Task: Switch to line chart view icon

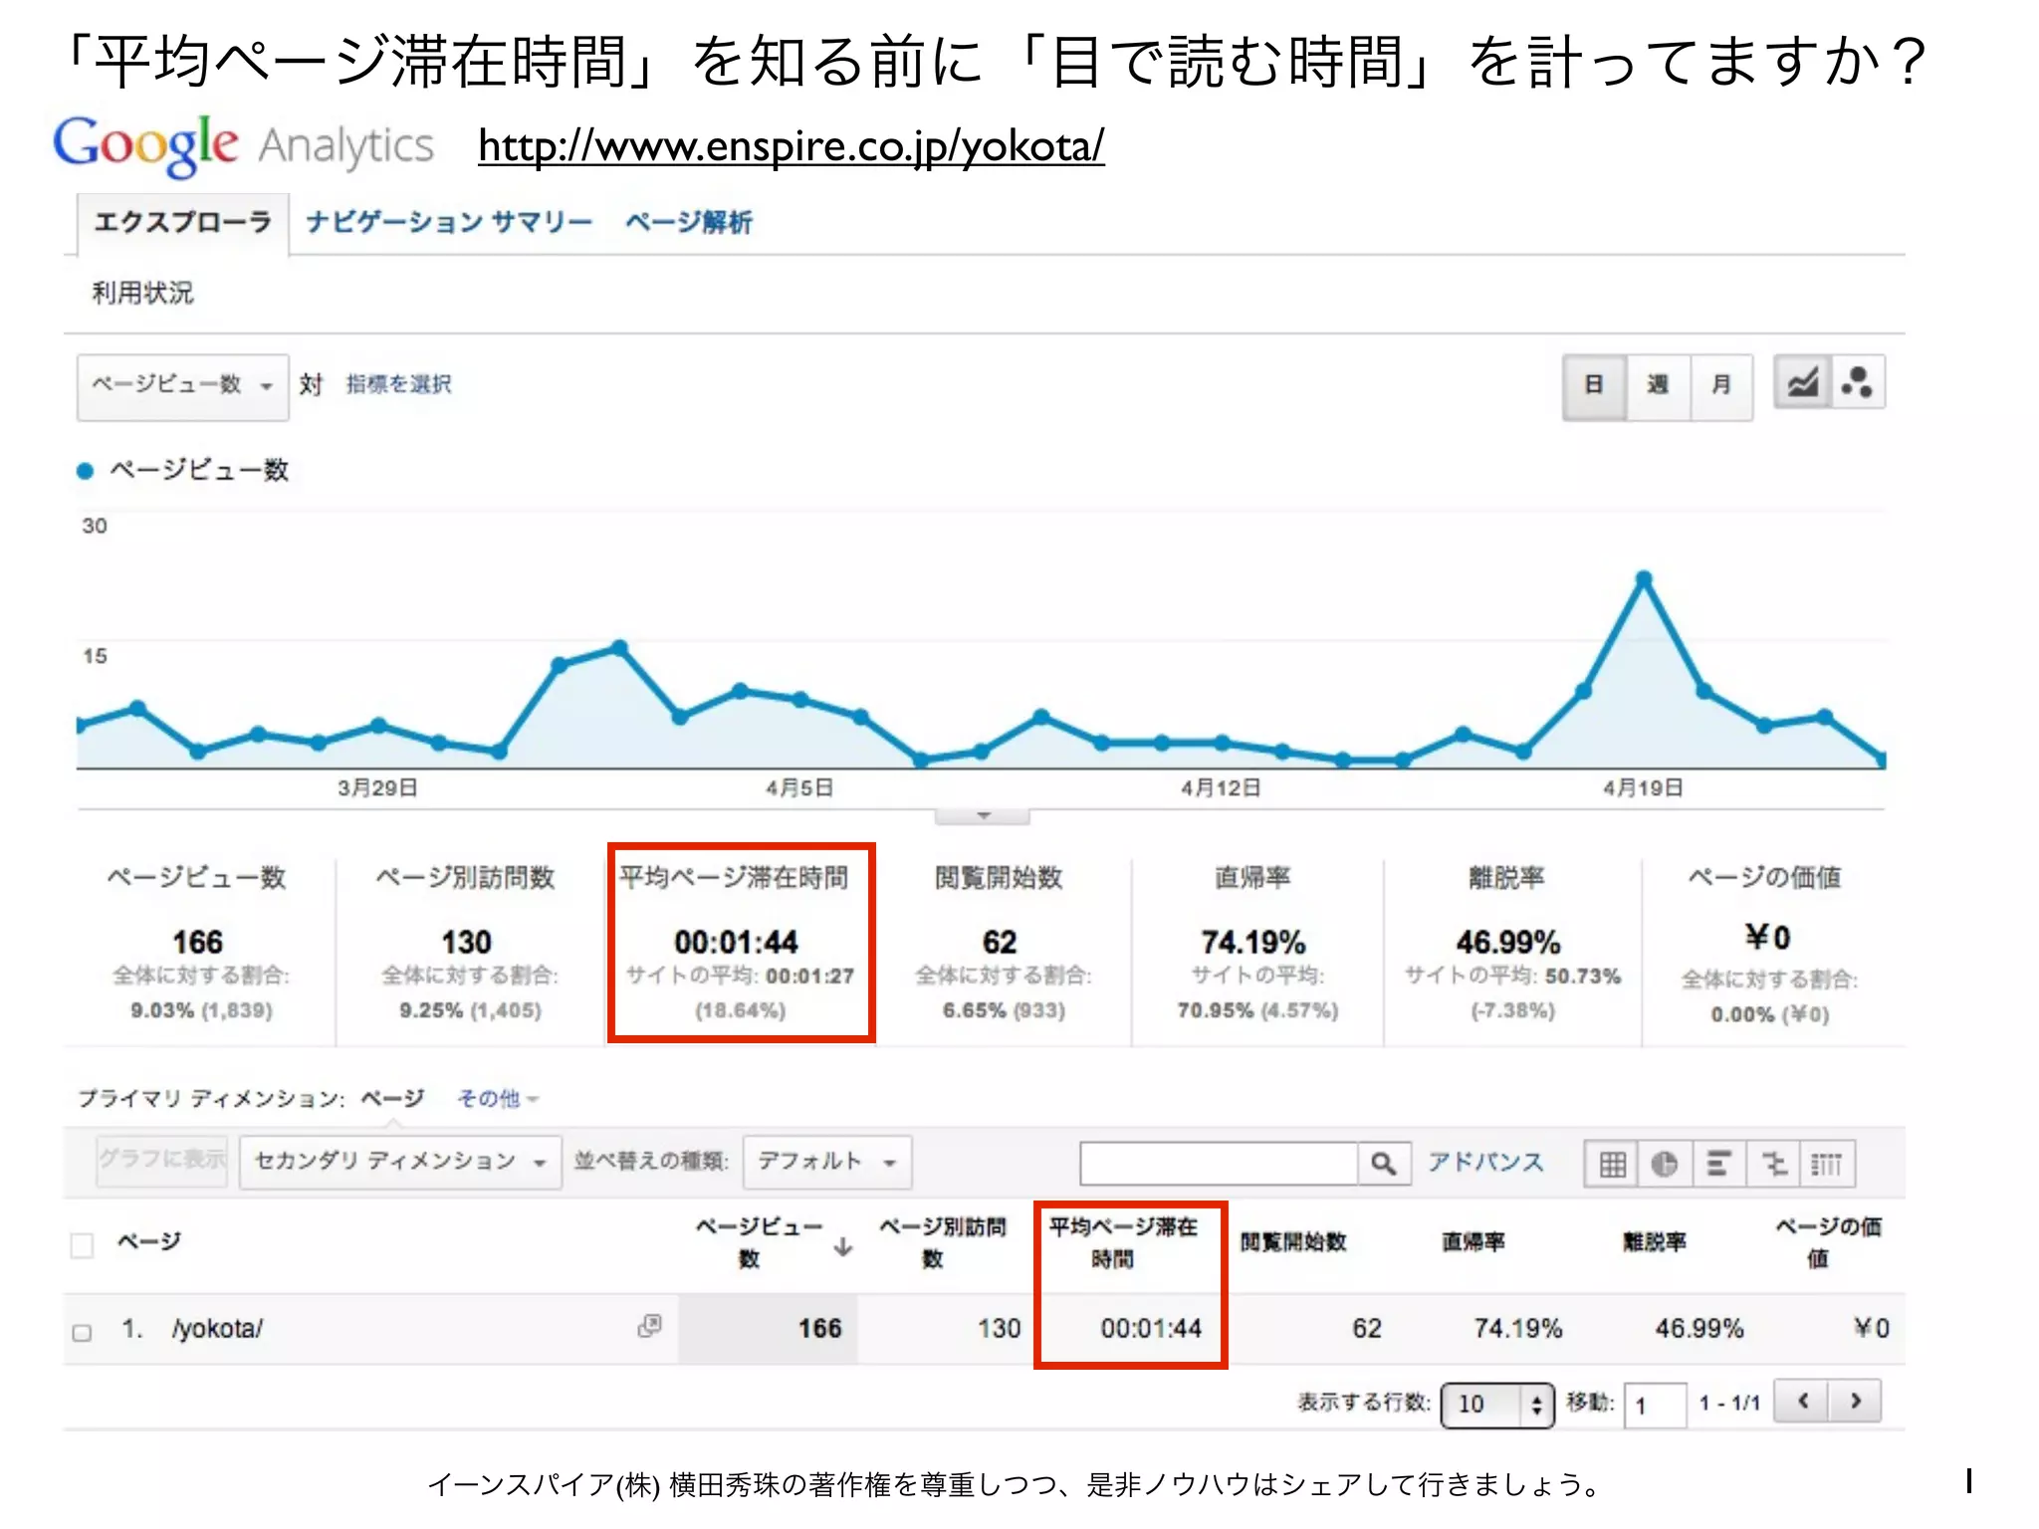Action: tap(1802, 383)
